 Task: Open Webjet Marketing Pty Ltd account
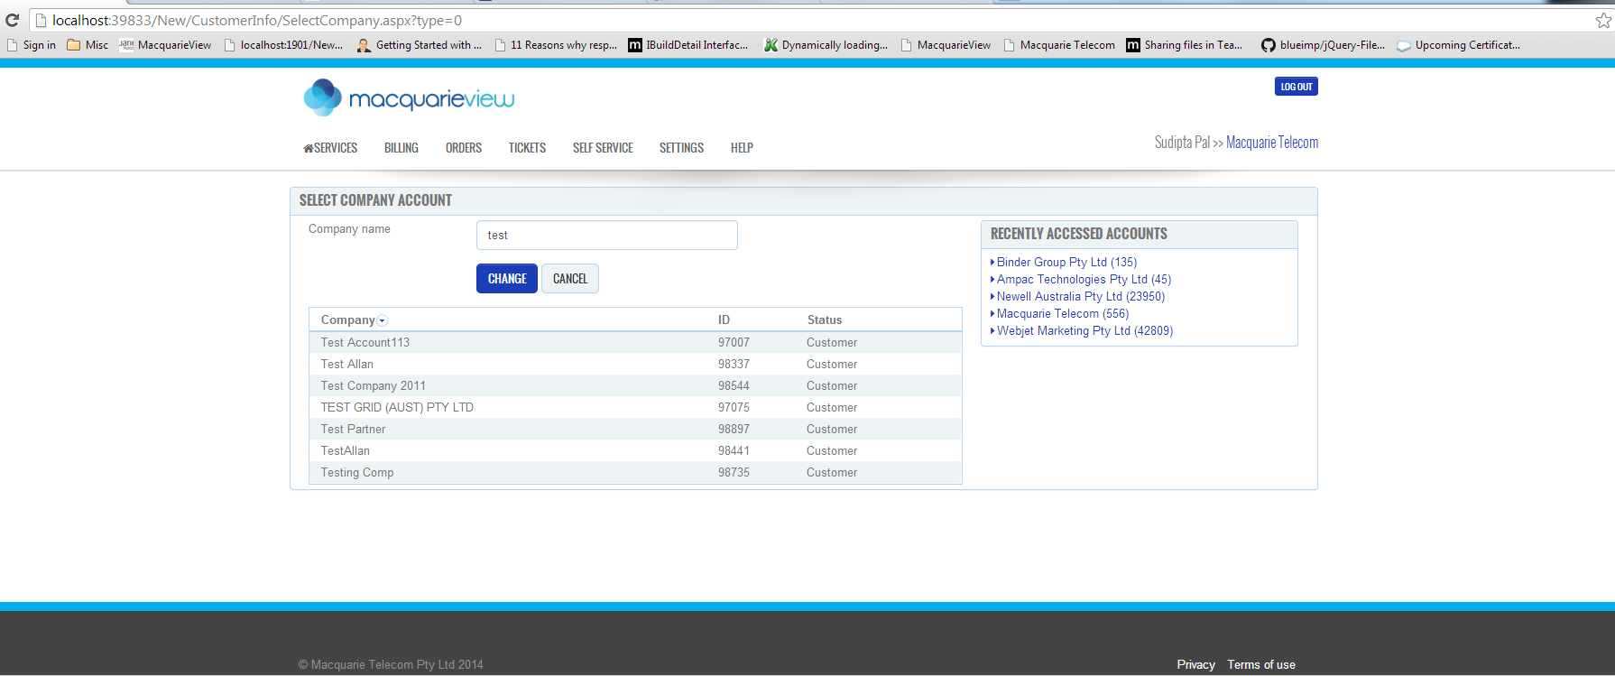[x=1084, y=331]
